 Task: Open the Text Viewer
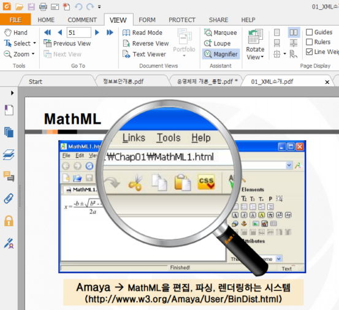[144, 54]
